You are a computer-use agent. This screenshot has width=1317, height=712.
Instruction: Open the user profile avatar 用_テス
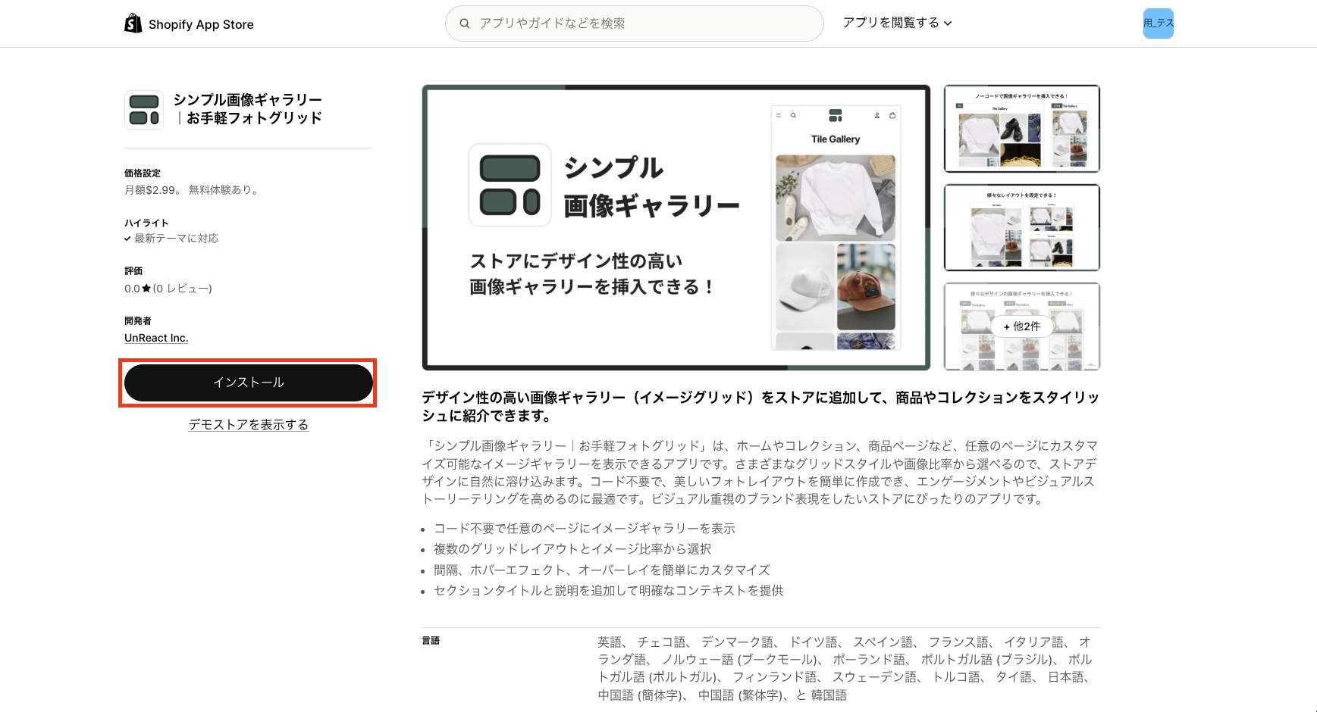pos(1158,23)
